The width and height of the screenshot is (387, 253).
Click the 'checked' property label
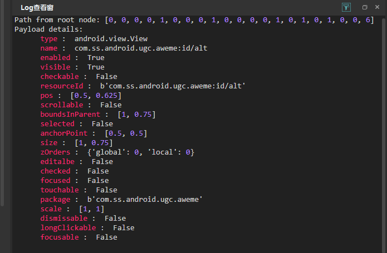[55, 171]
